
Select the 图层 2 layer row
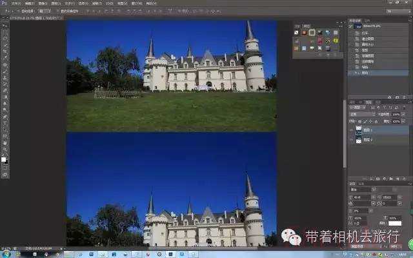pos(379,140)
